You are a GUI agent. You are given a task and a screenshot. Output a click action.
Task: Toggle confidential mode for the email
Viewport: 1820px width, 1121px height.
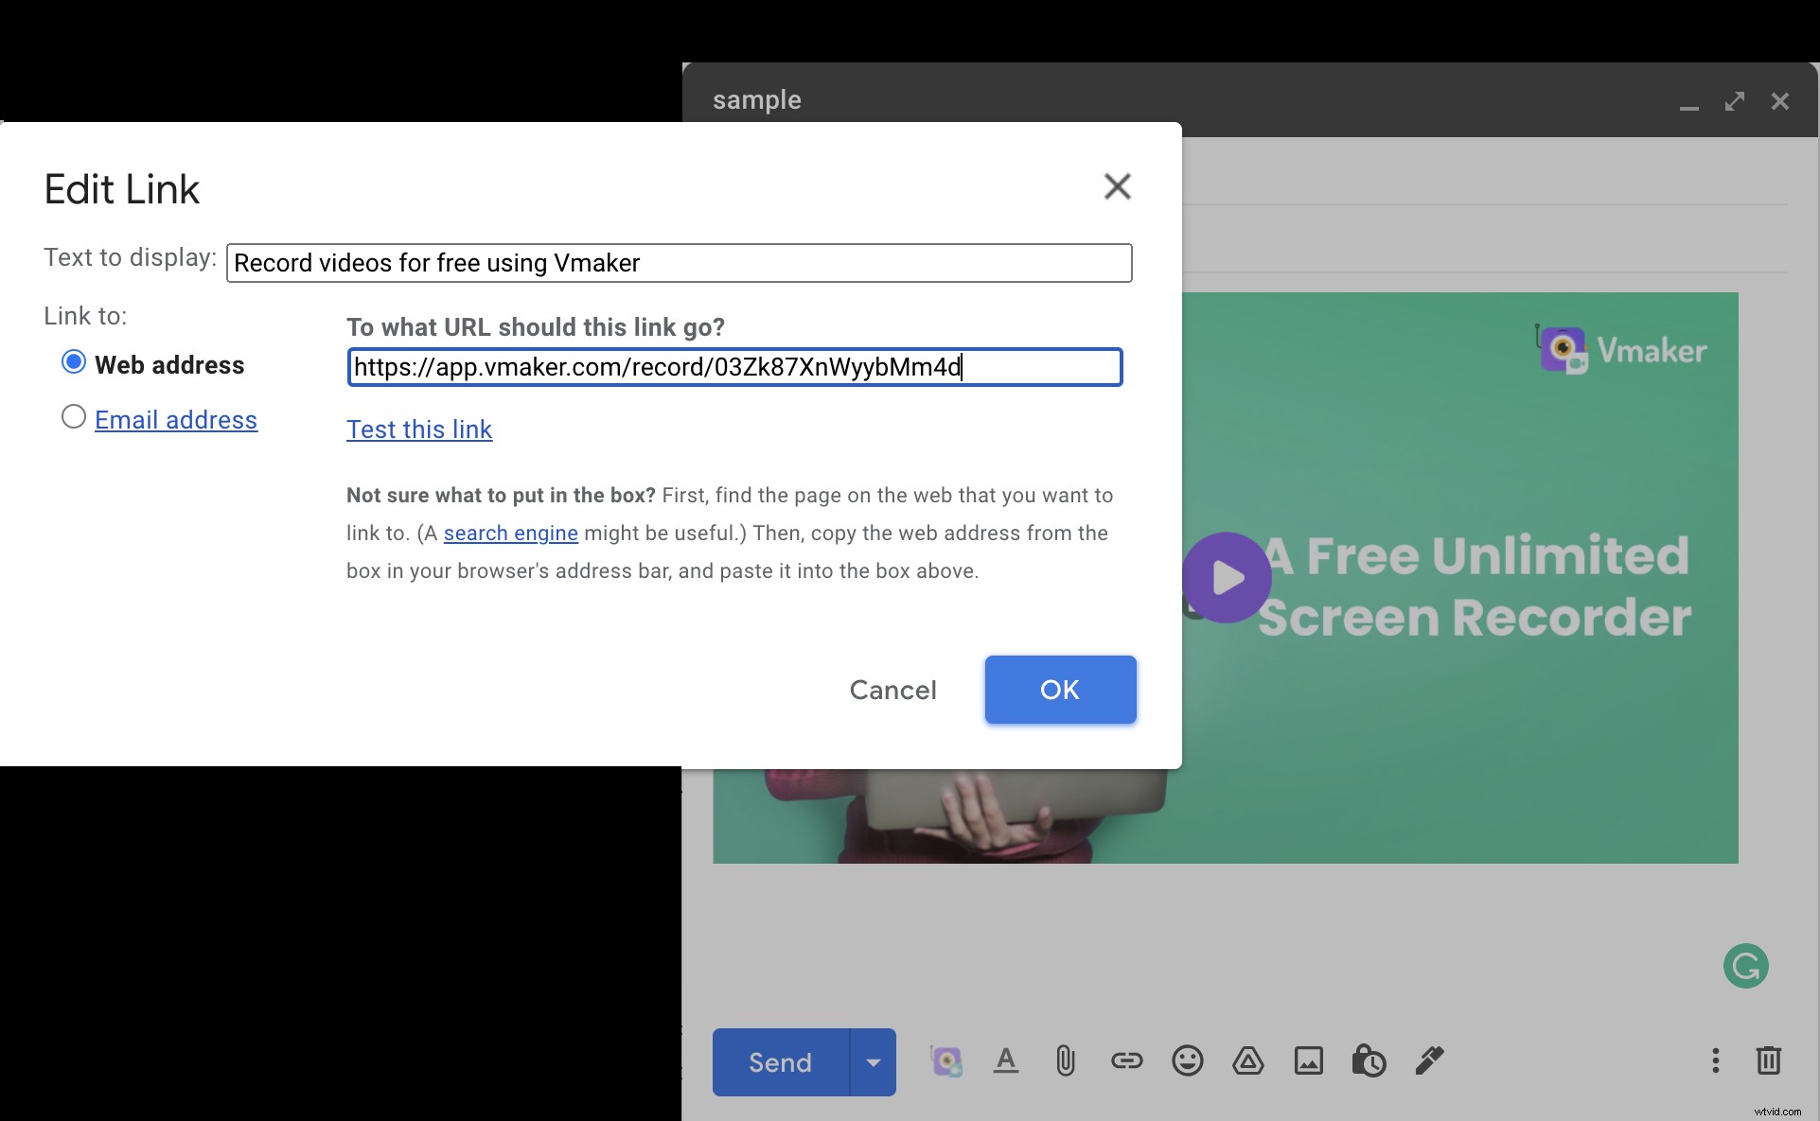point(1369,1061)
